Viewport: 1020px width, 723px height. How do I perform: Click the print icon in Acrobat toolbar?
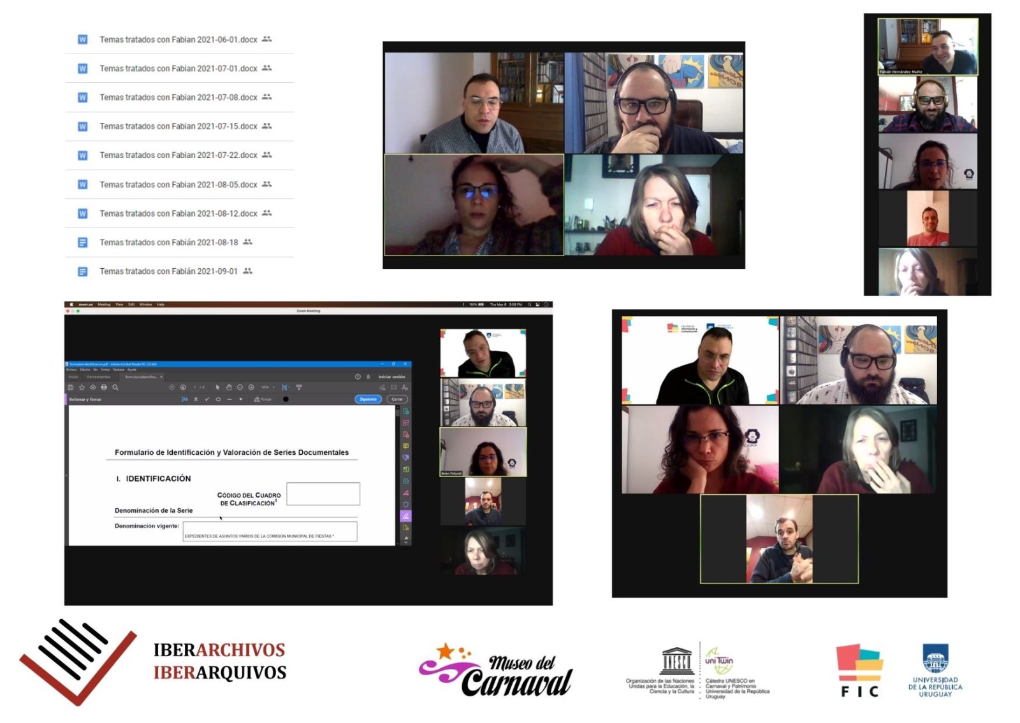pyautogui.click(x=104, y=387)
